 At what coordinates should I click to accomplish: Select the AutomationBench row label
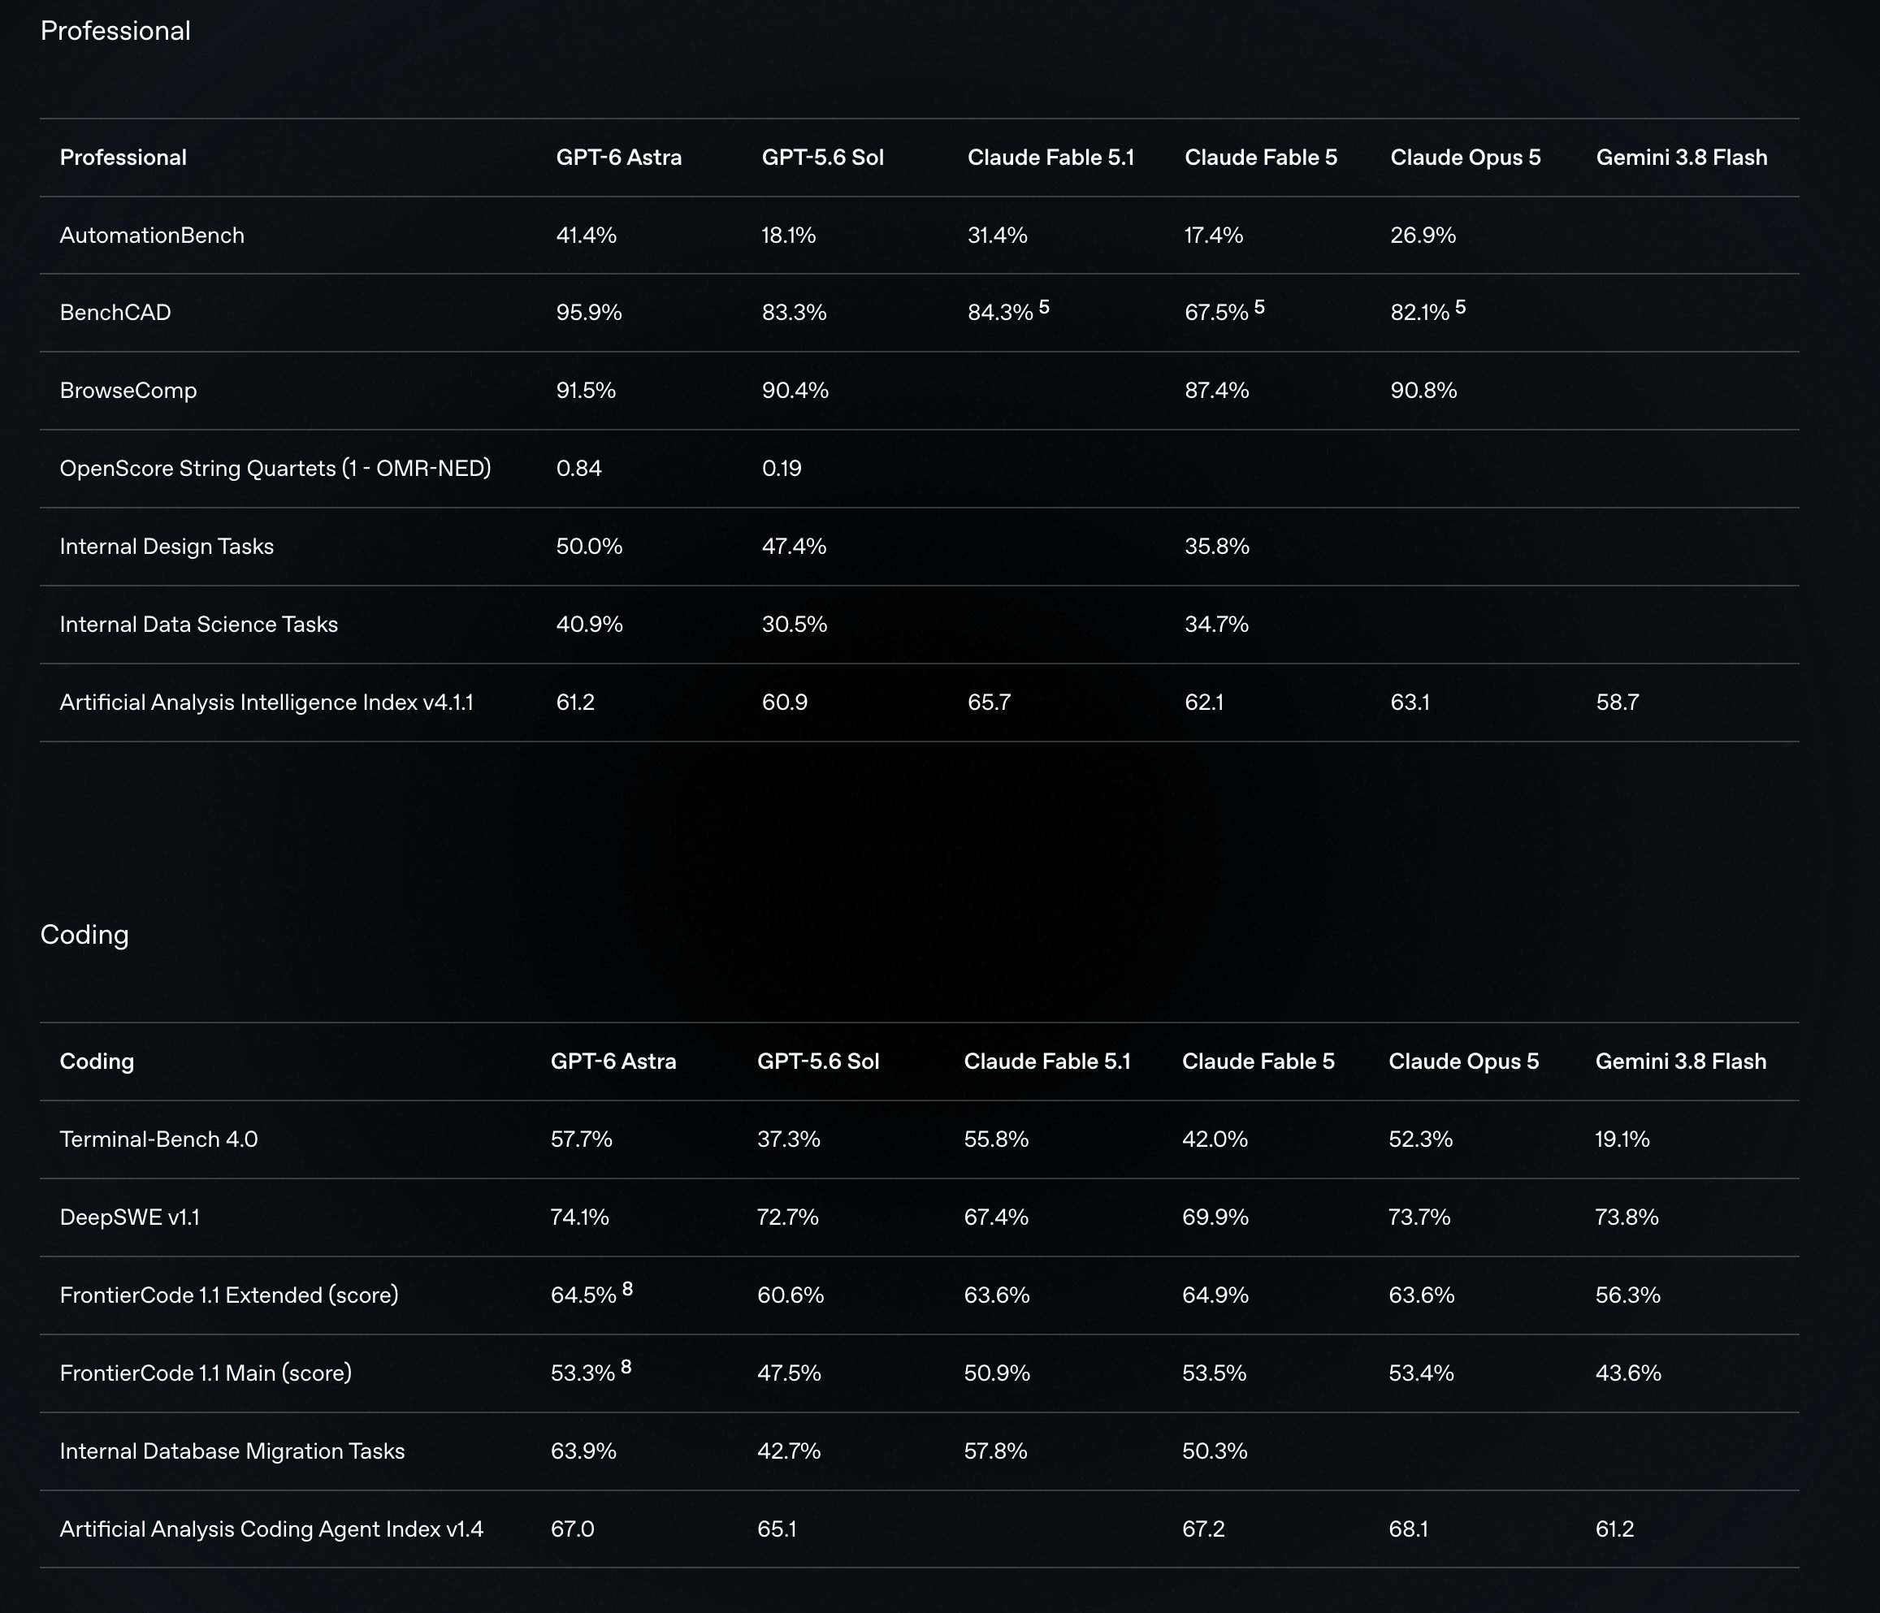click(x=153, y=235)
